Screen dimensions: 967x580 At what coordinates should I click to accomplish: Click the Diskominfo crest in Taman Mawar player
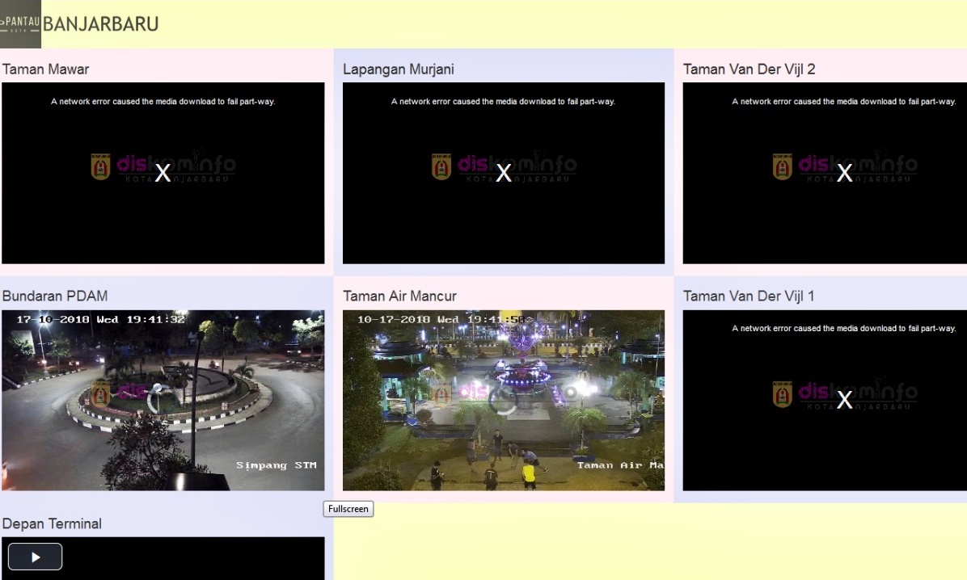tap(100, 167)
